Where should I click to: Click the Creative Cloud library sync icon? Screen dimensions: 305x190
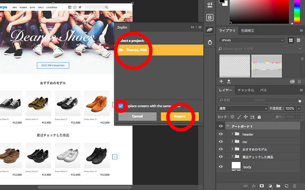pos(292,81)
